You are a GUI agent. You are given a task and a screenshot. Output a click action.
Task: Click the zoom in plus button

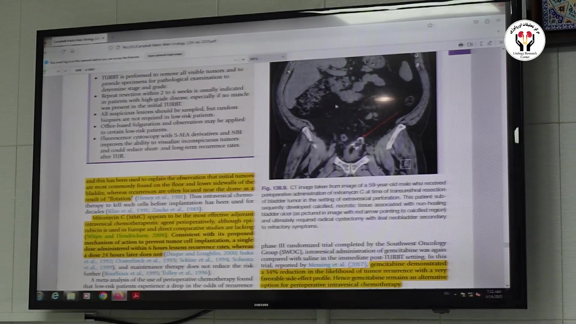(x=243, y=59)
